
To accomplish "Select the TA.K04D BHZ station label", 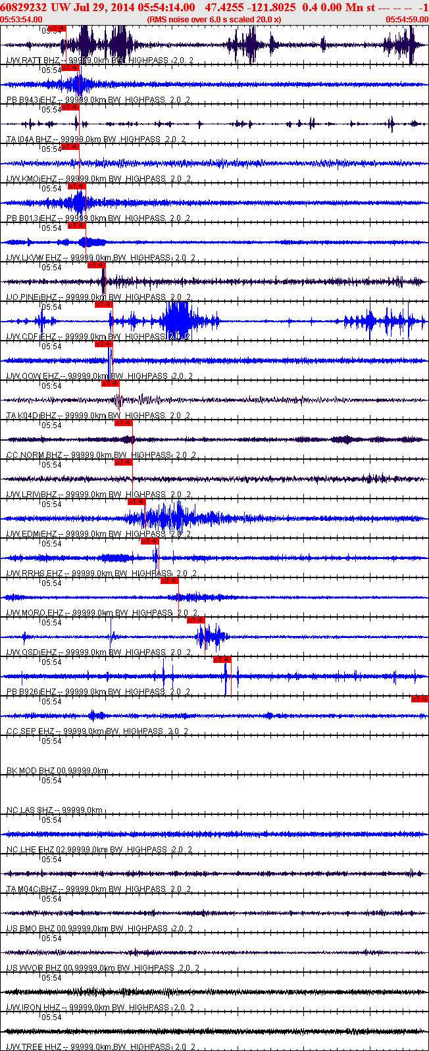I will (x=99, y=416).
